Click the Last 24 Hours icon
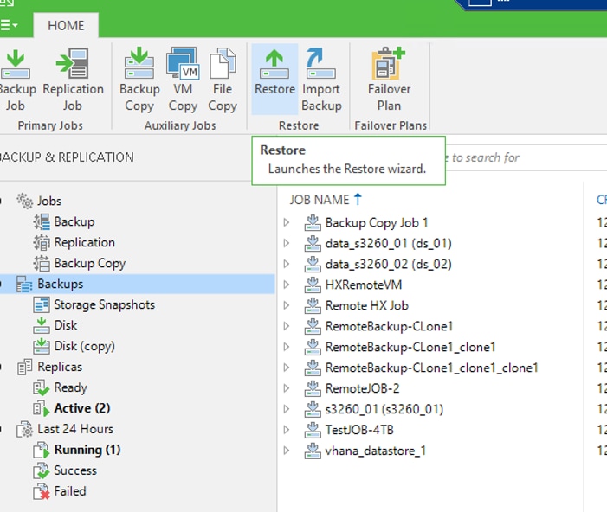This screenshot has width=607, height=512. point(25,429)
